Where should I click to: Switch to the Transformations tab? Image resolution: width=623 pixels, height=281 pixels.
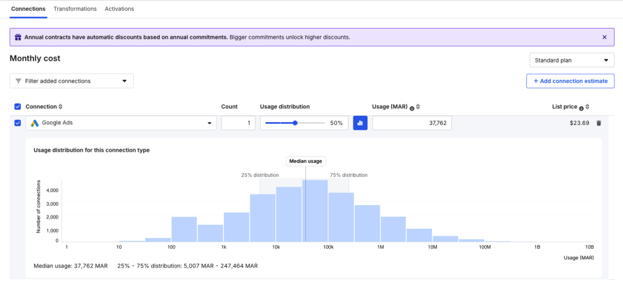click(75, 8)
